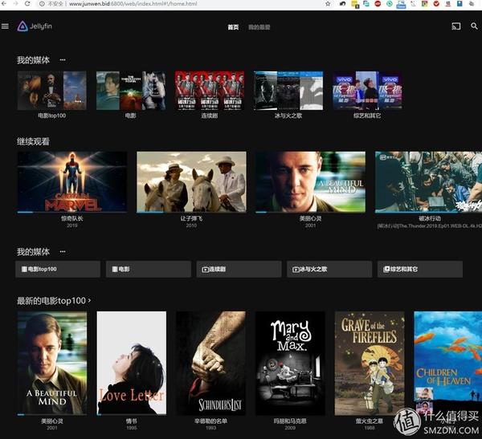This screenshot has width=482, height=439.
Task: Open the 连续剧 library card
Action: click(x=210, y=91)
